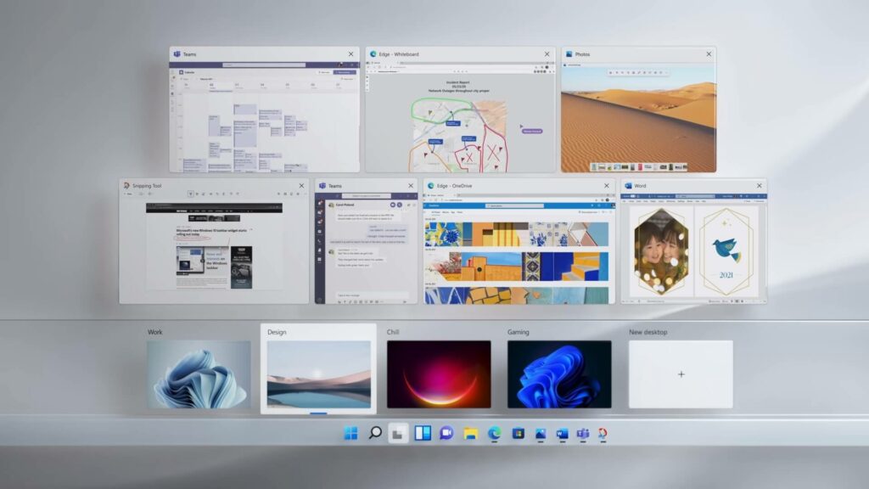Click the Search icon on the taskbar
The width and height of the screenshot is (869, 489).
375,434
